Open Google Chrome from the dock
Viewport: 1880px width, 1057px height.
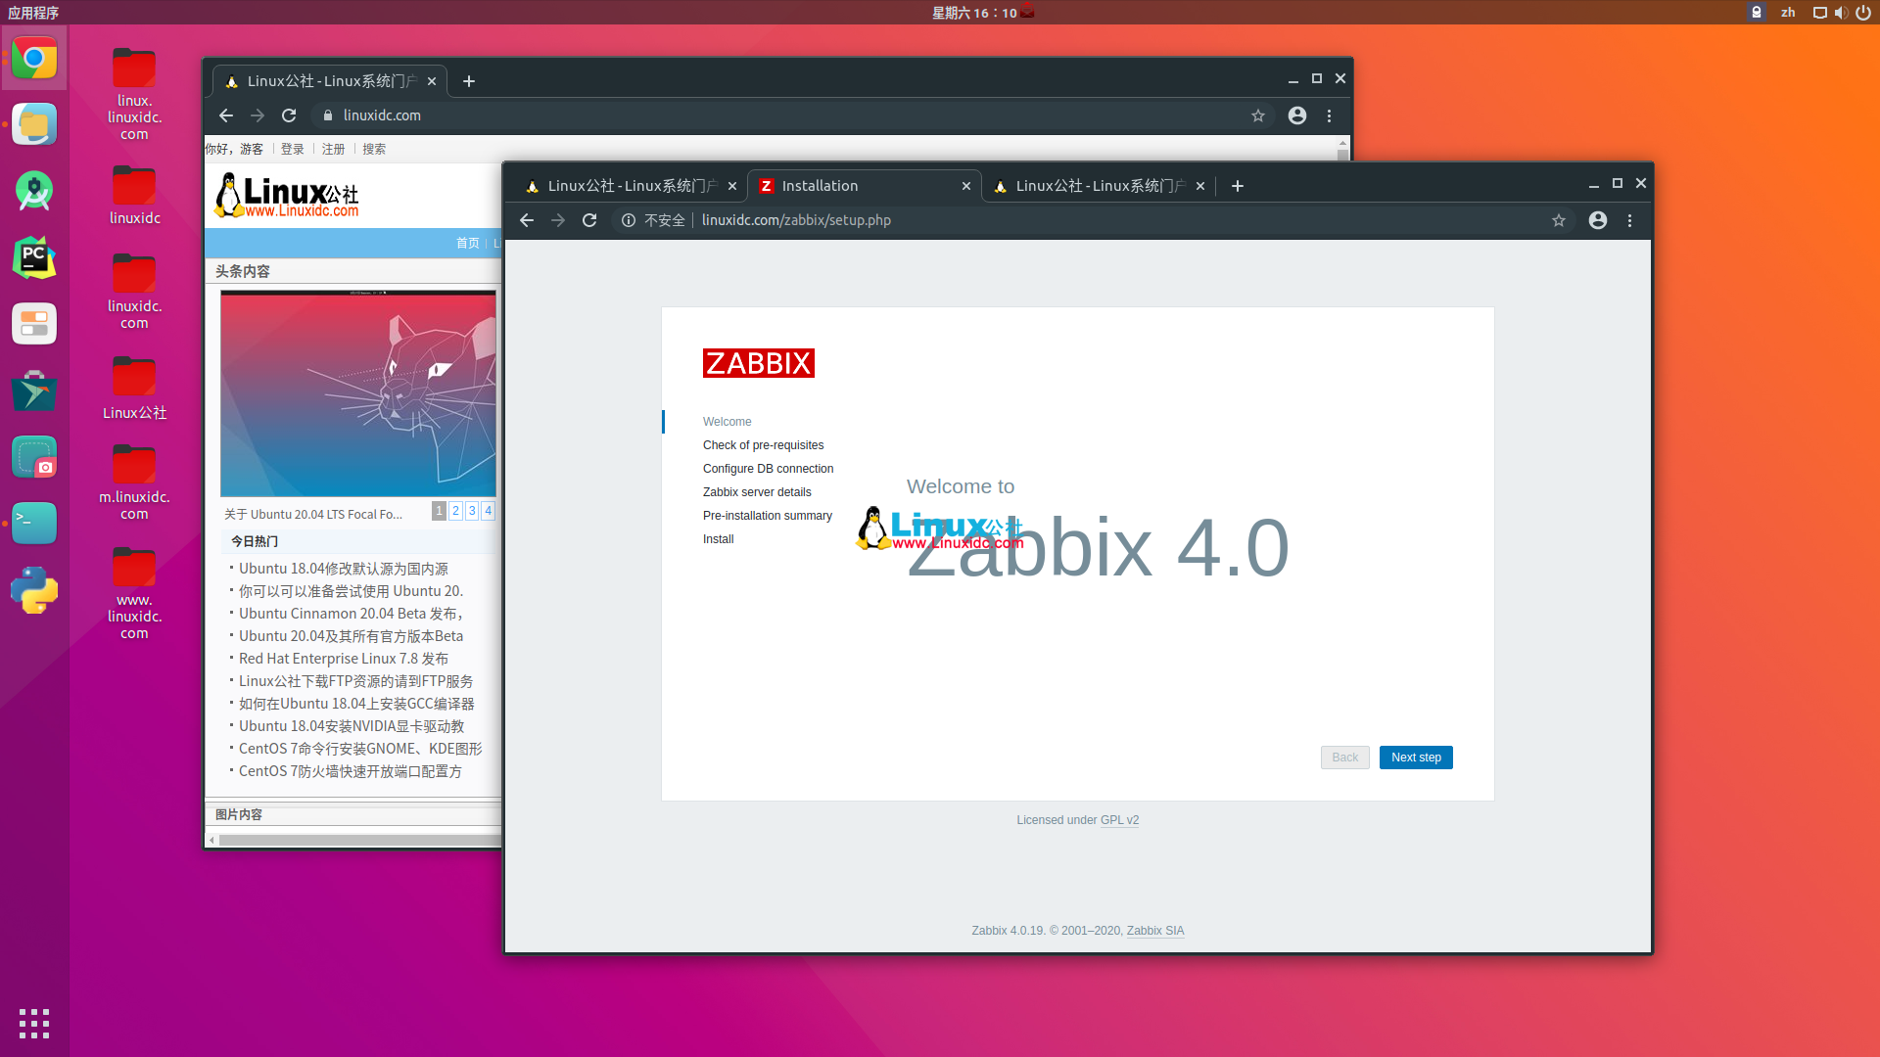[34, 59]
